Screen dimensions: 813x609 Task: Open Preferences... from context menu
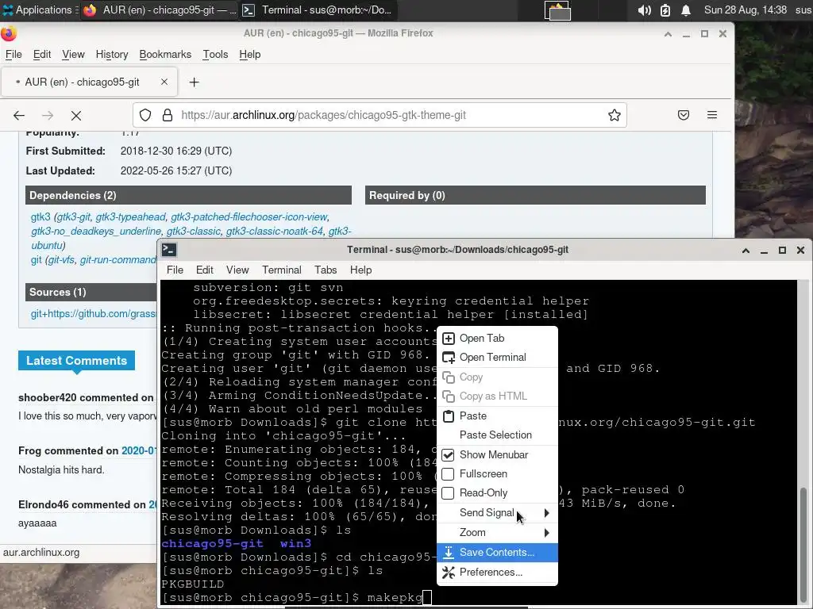497,573
